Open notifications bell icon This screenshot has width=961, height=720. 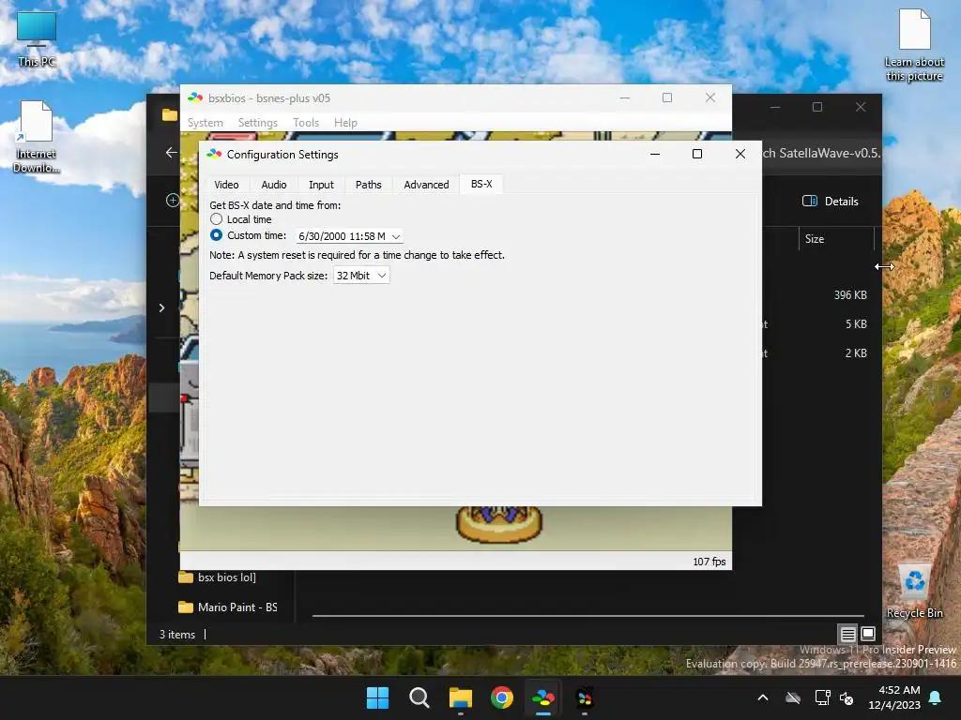(936, 697)
